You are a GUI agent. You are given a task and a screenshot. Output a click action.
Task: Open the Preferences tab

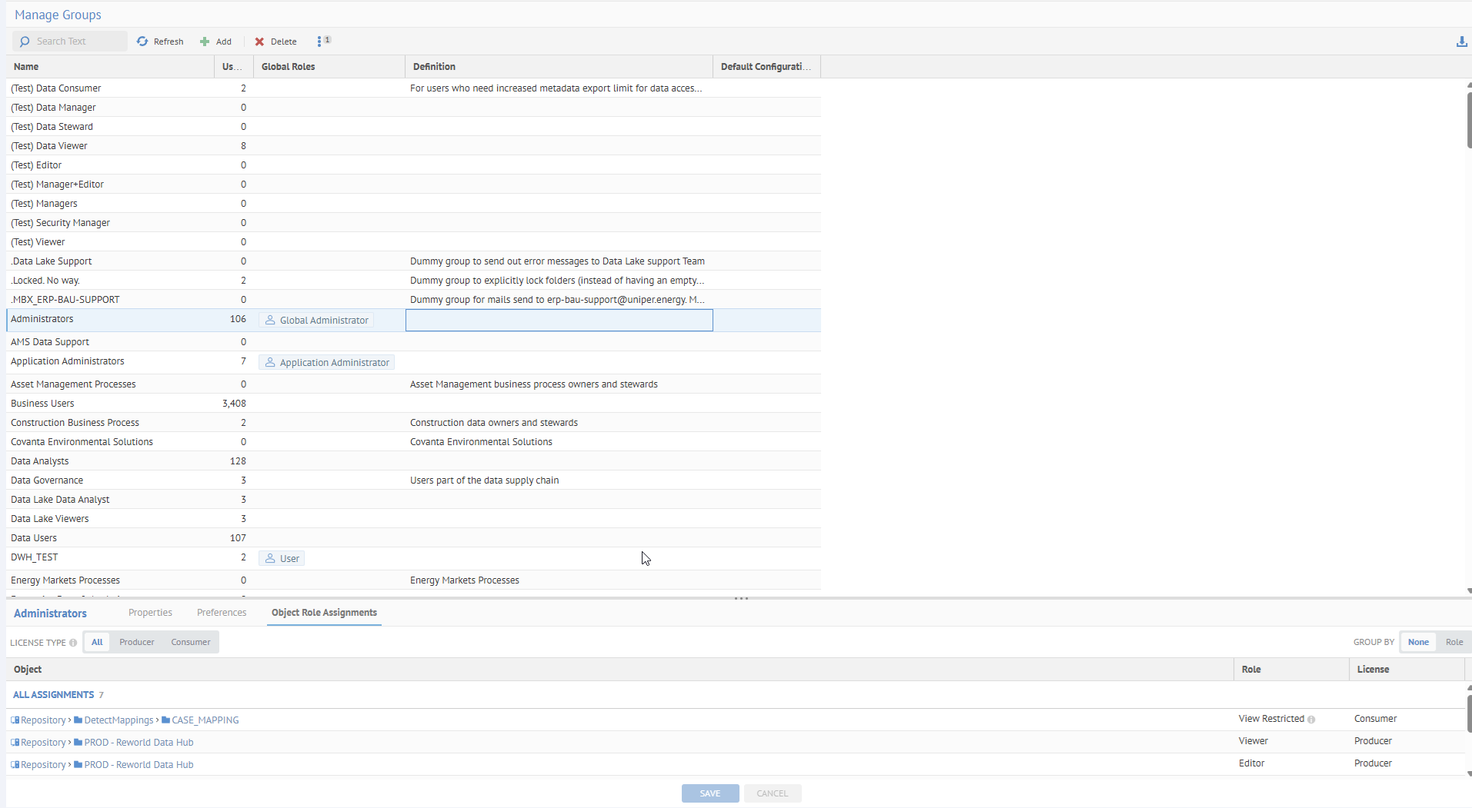(222, 613)
